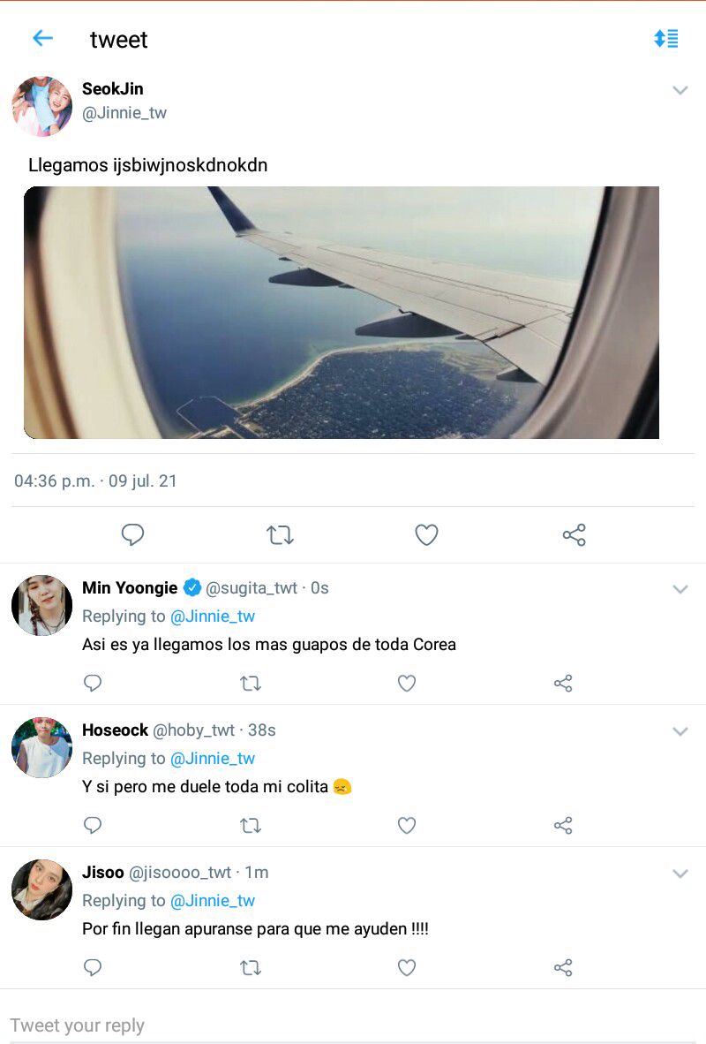Tap the back arrow next to tweet
Image resolution: width=706 pixels, height=1044 pixels.
coord(42,39)
